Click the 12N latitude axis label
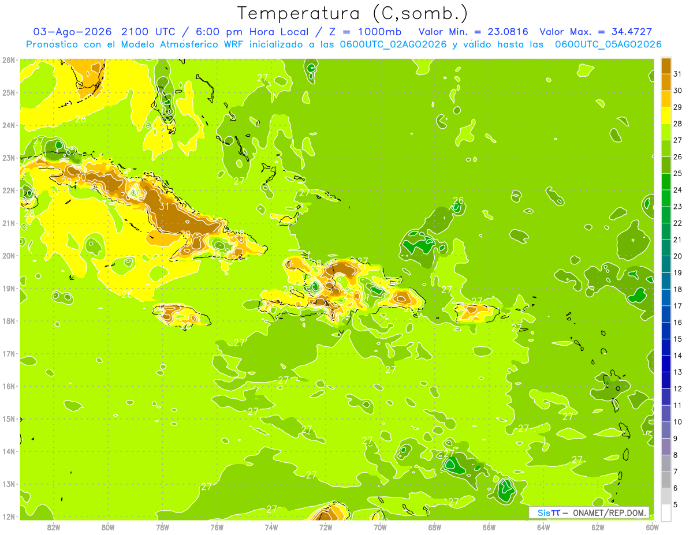Image resolution: width=693 pixels, height=535 pixels. point(8,517)
